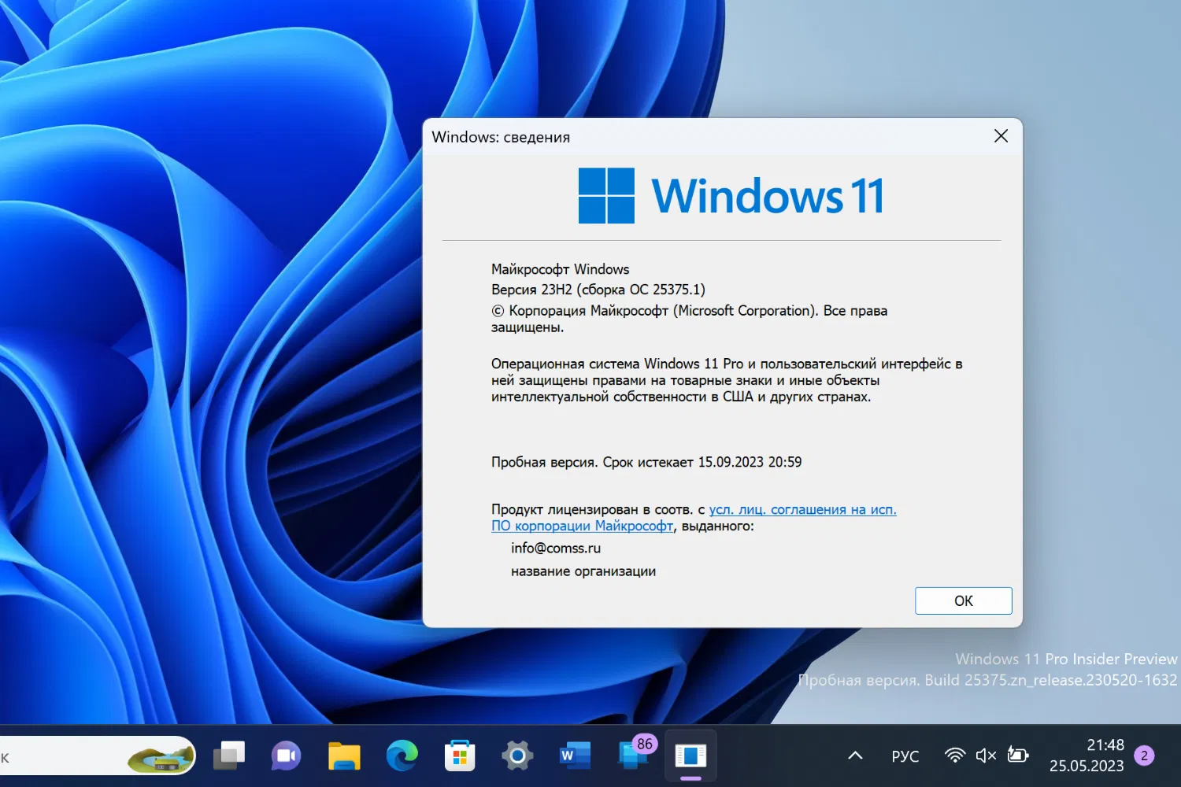Open the license agreement link
The width and height of the screenshot is (1181, 787).
coord(803,509)
